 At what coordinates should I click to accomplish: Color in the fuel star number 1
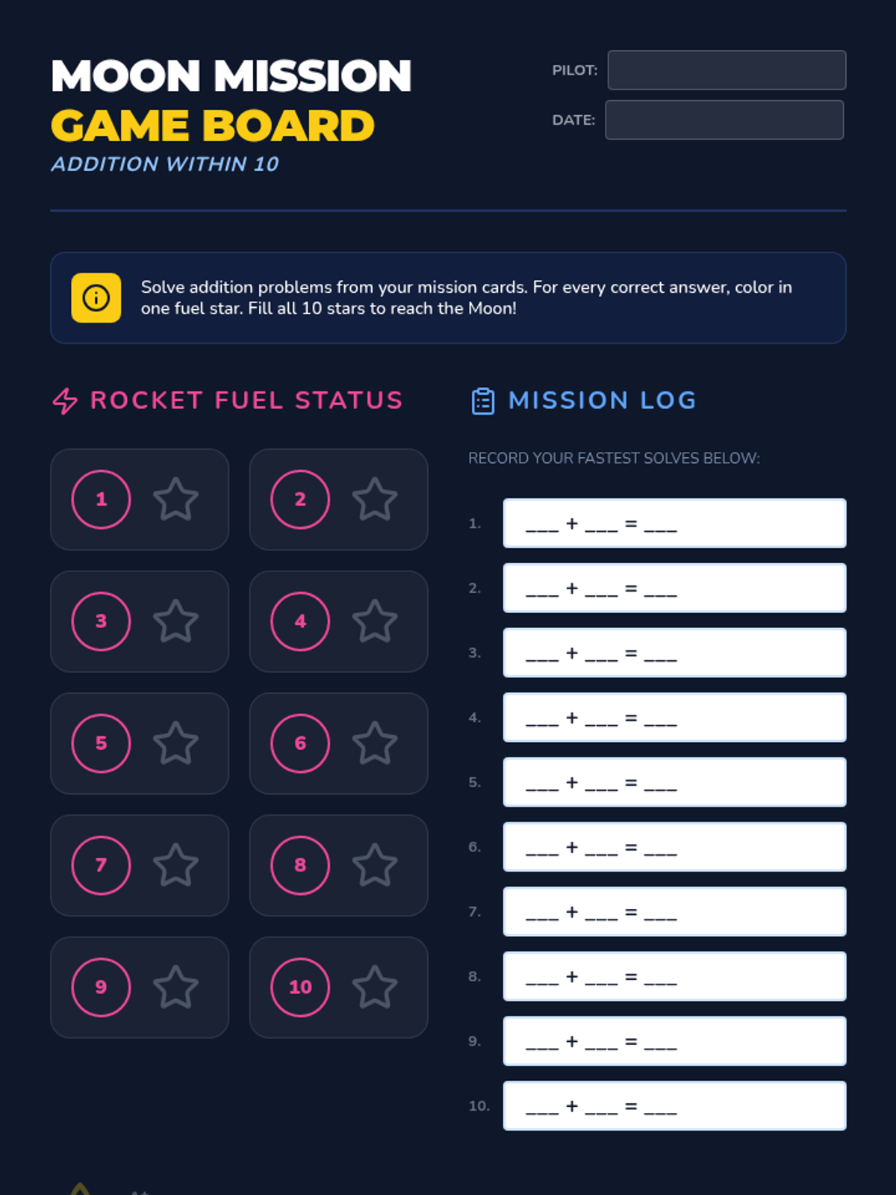pos(175,499)
